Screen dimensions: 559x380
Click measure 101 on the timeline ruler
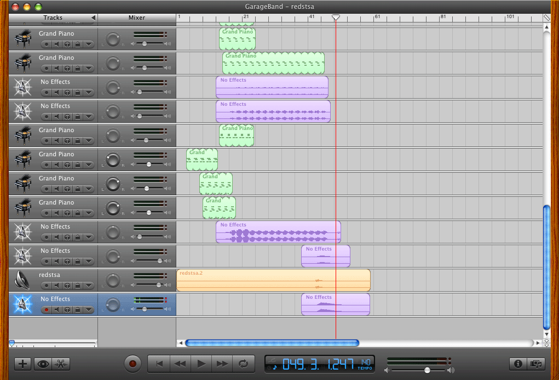[510, 16]
